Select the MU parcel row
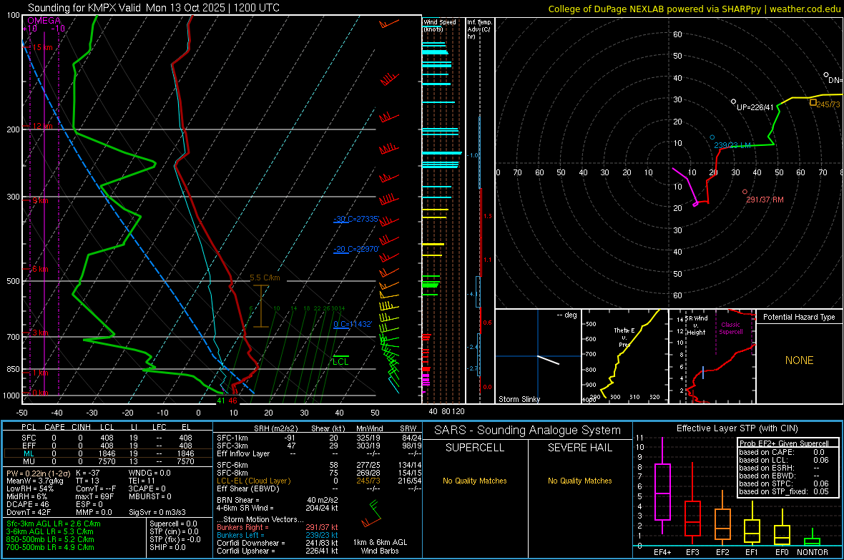Image resolution: width=844 pixels, height=560 pixels. coord(108,461)
